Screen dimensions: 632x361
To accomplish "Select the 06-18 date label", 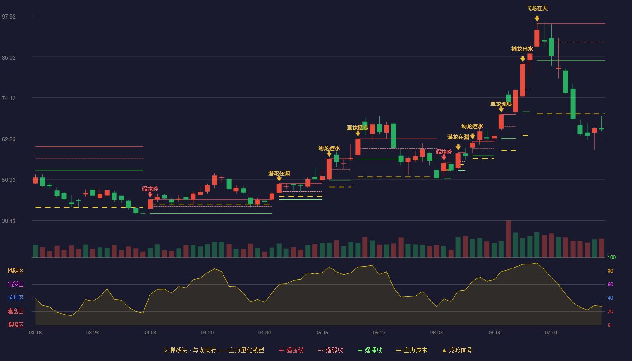I will tap(494, 333).
